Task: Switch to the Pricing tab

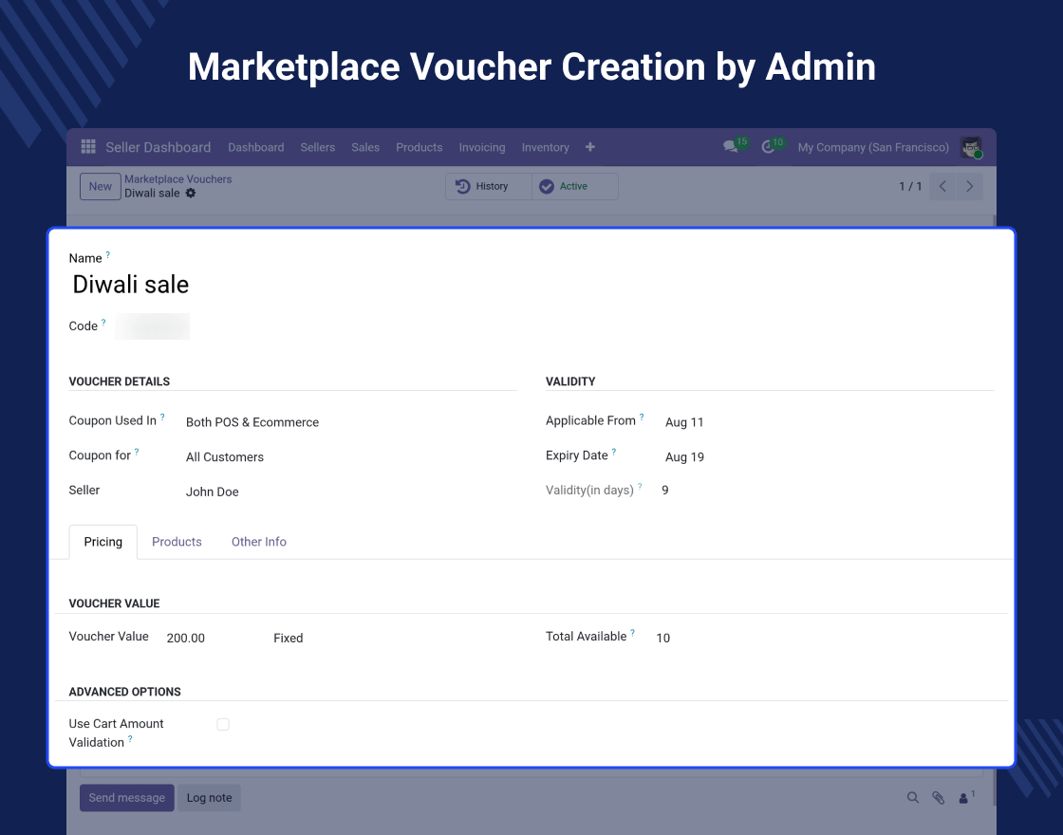Action: click(x=103, y=542)
